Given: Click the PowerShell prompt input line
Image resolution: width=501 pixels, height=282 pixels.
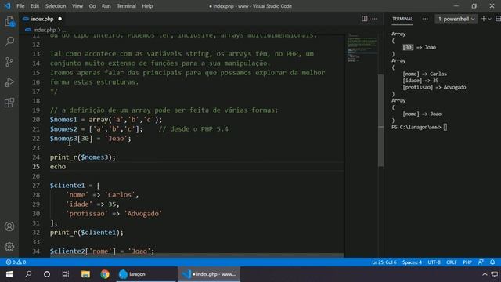Looking at the screenshot, I should [420, 127].
